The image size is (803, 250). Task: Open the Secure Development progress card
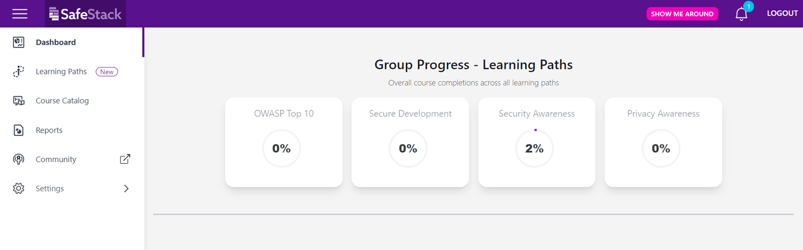[x=410, y=142]
